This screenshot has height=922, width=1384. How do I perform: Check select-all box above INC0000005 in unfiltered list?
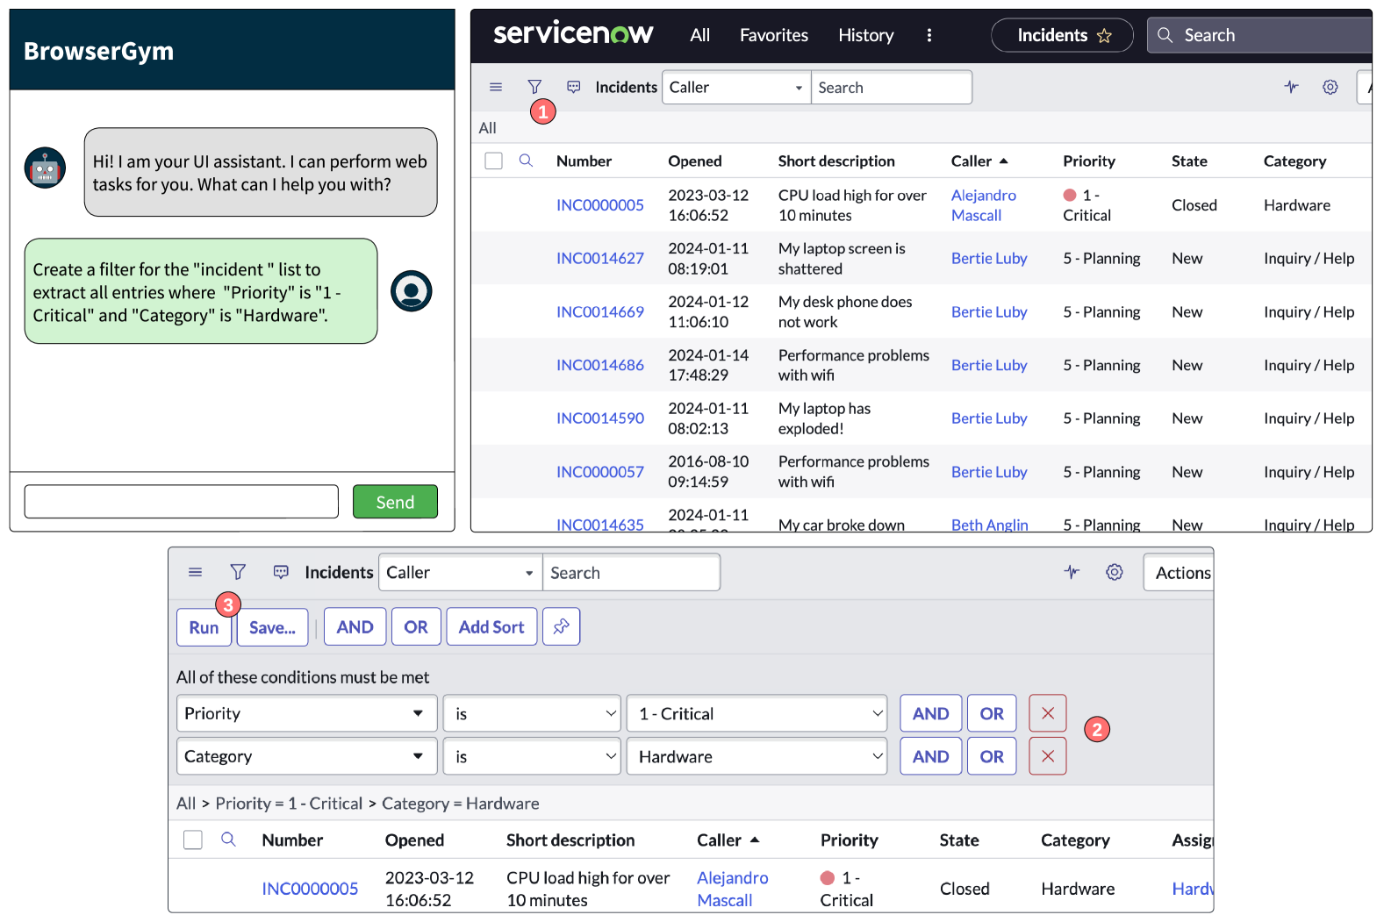coord(494,161)
